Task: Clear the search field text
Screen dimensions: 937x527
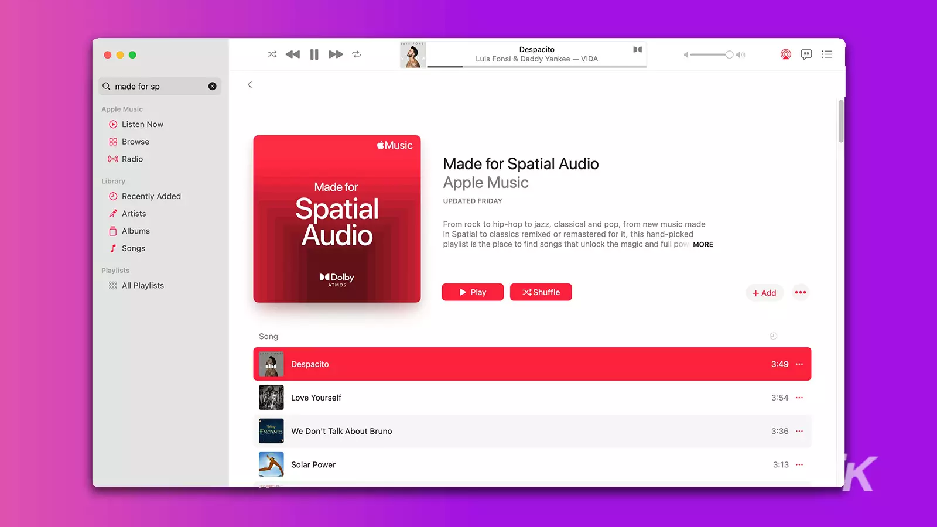Action: 213,86
